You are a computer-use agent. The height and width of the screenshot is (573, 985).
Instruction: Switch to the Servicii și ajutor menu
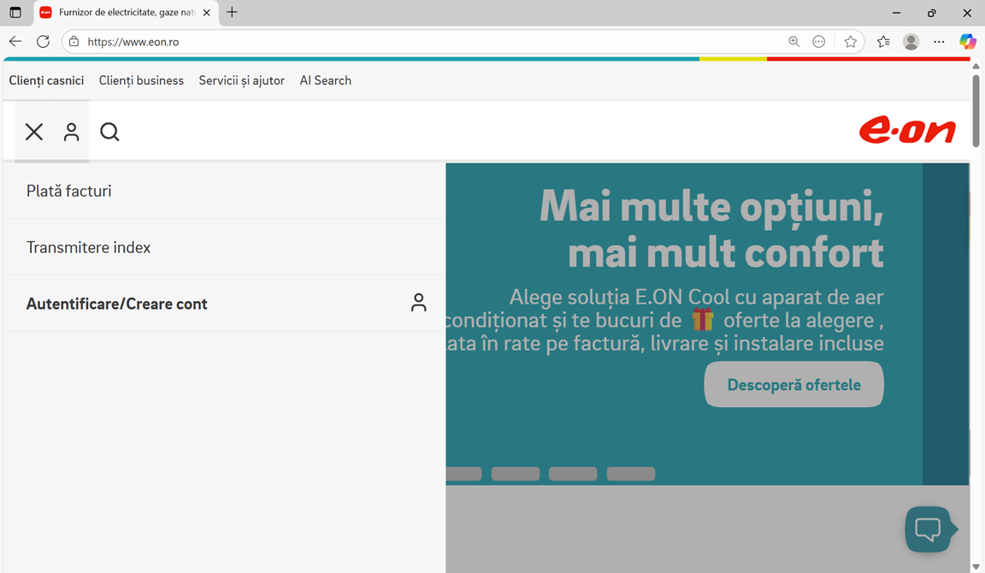tap(241, 80)
